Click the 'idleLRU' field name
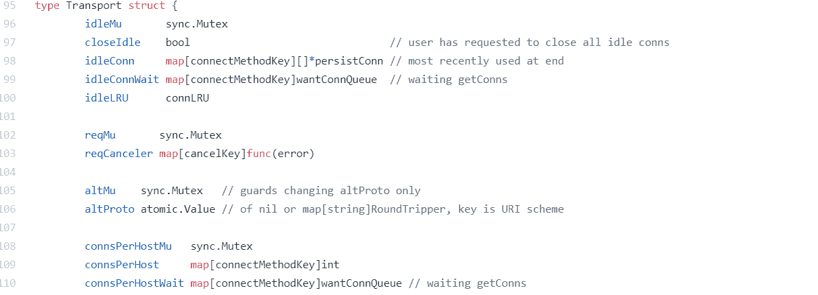 106,98
